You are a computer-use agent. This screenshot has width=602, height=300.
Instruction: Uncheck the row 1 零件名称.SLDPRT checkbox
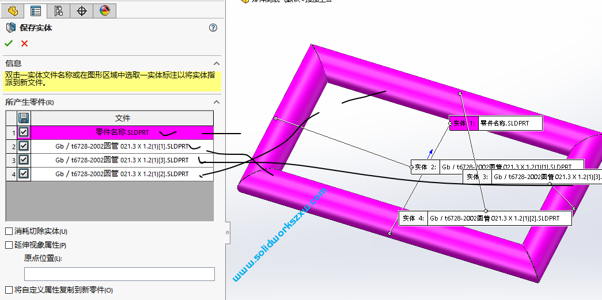click(24, 132)
